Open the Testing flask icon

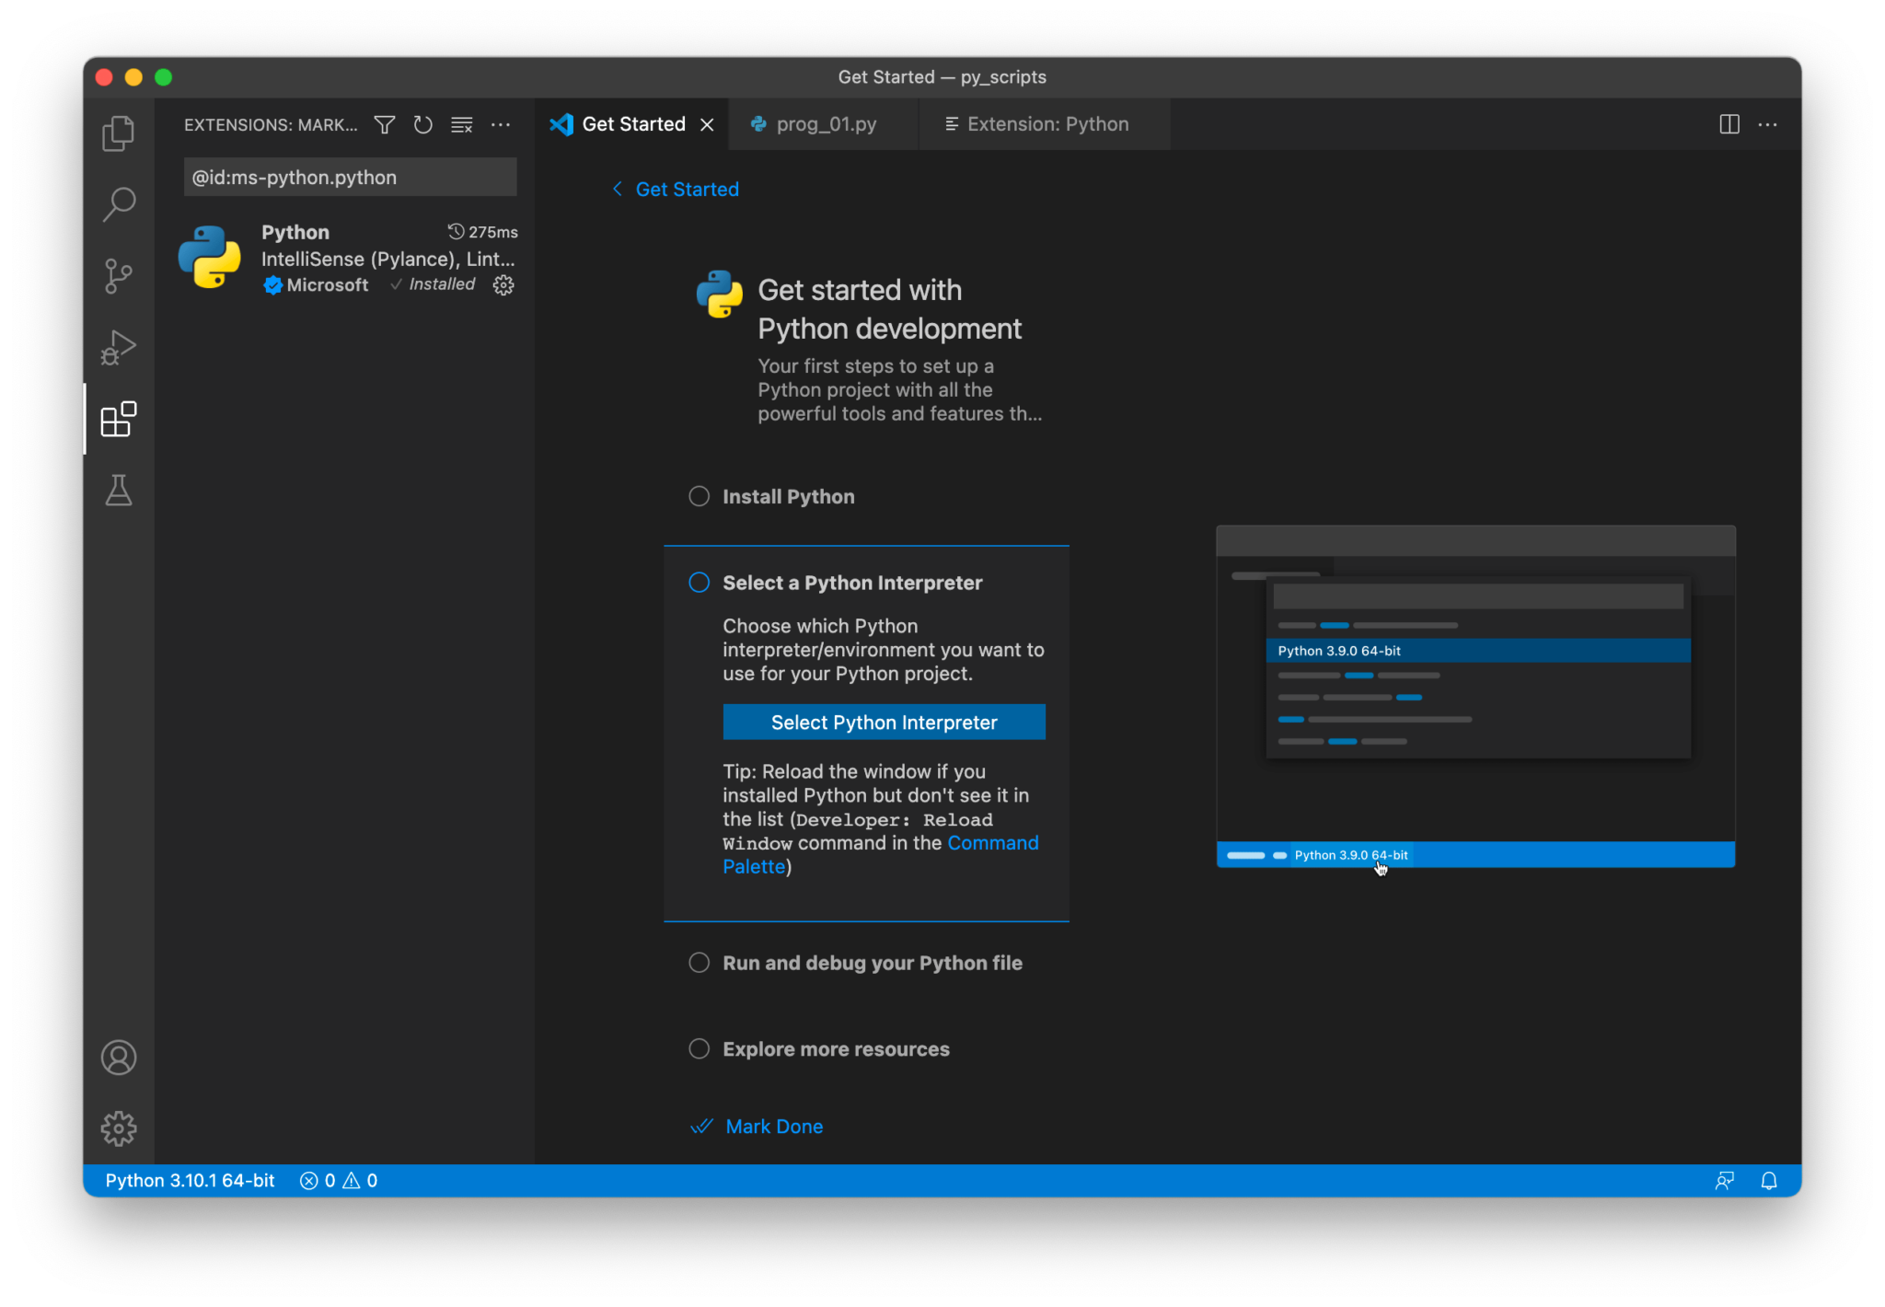(x=118, y=491)
